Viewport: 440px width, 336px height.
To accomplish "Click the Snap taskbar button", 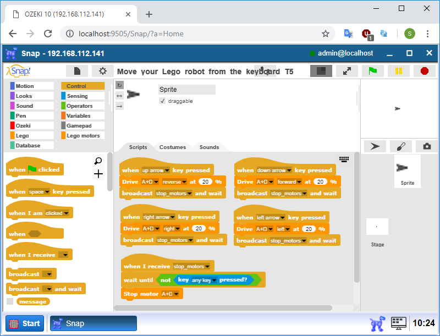I will click(x=94, y=323).
